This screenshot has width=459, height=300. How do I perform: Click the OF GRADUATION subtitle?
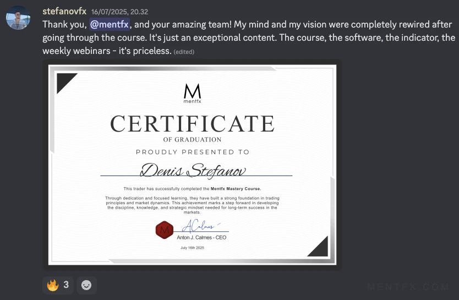click(x=192, y=140)
